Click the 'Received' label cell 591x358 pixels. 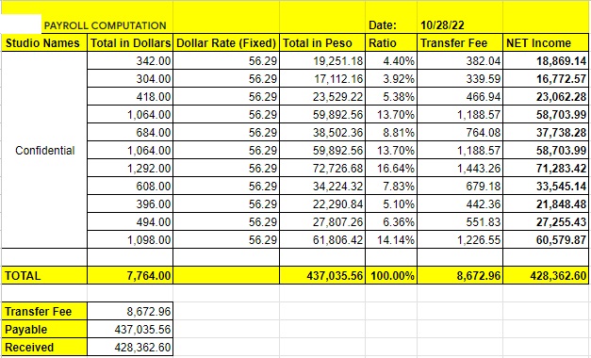[x=44, y=347]
